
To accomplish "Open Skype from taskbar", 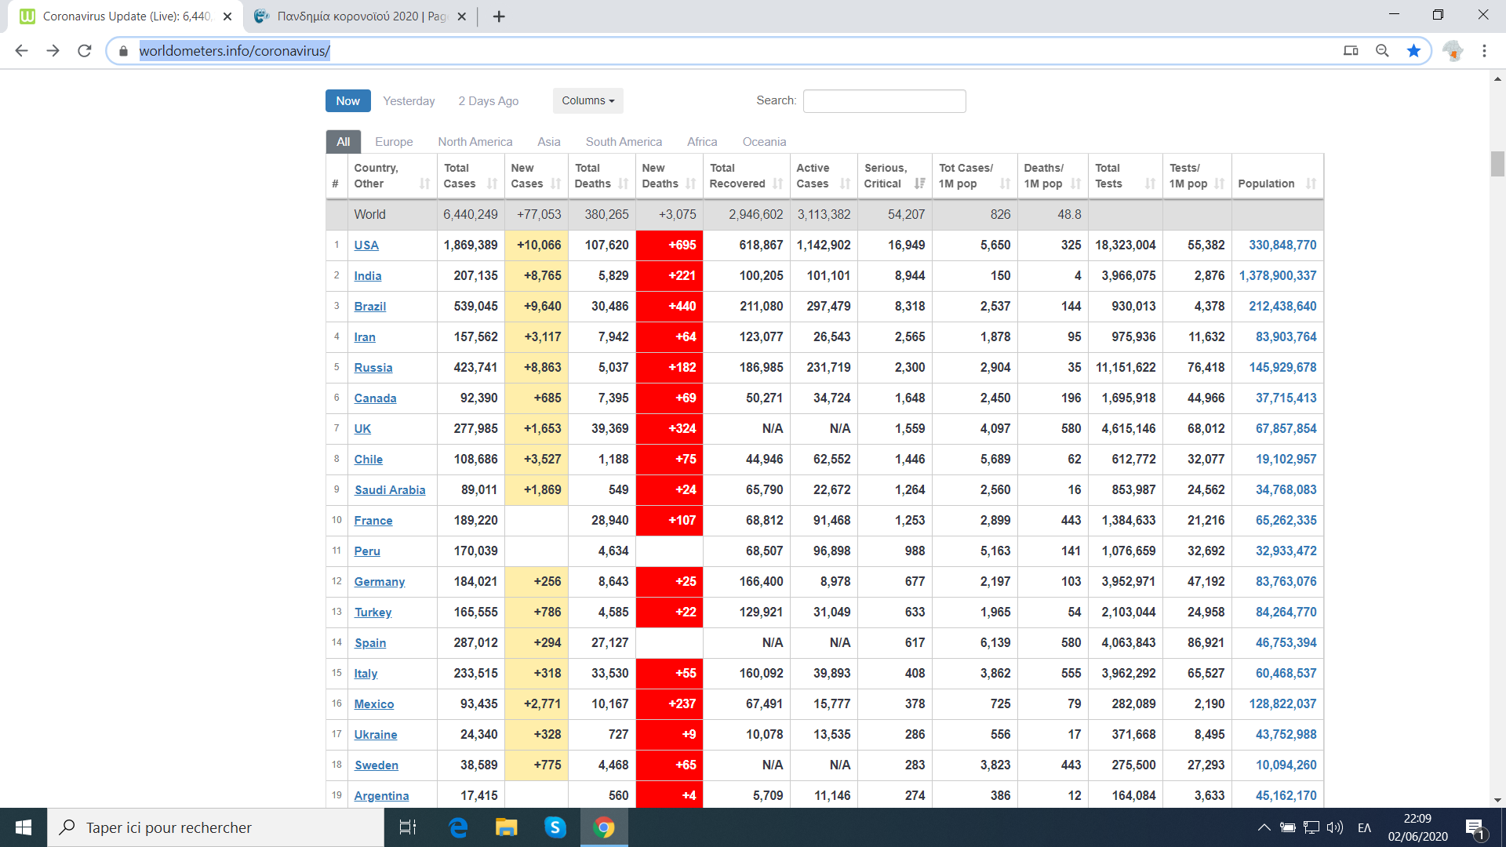I will (555, 827).
